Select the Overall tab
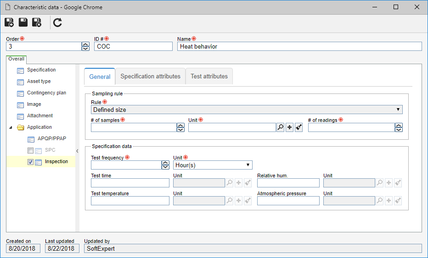Image resolution: width=428 pixels, height=258 pixels. pyautogui.click(x=17, y=59)
